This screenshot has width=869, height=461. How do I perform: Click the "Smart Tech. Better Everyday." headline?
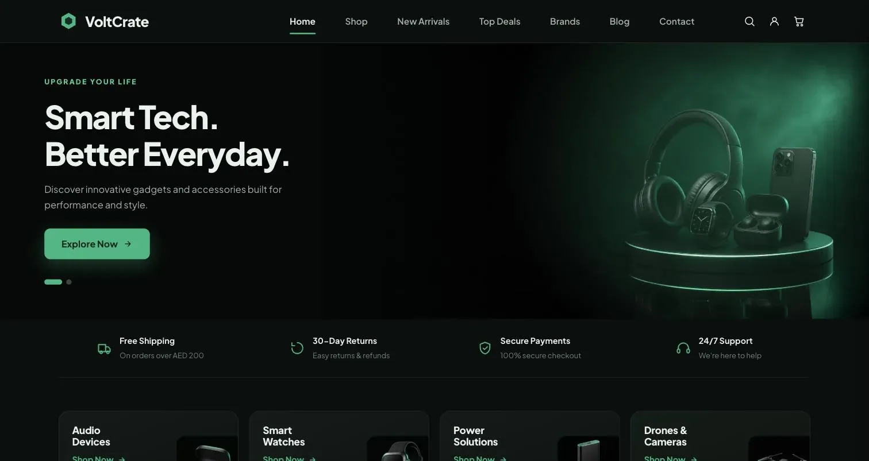pyautogui.click(x=167, y=136)
